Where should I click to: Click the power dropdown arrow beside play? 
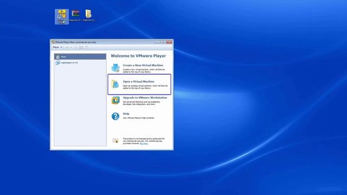pos(71,47)
